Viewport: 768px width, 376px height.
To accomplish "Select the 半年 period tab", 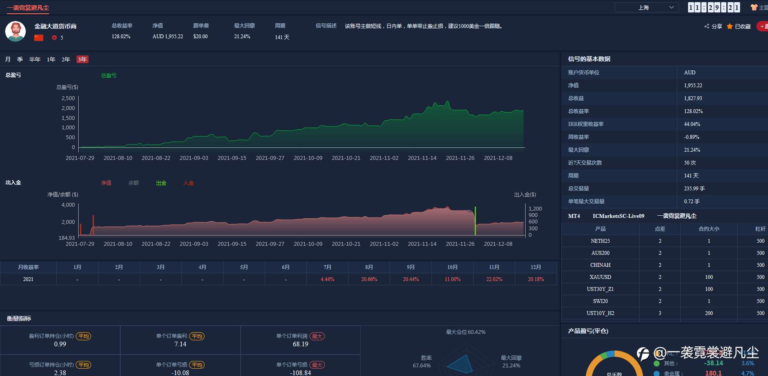I will 35,59.
